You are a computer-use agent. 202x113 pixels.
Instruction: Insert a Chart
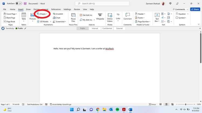coord(57,18)
